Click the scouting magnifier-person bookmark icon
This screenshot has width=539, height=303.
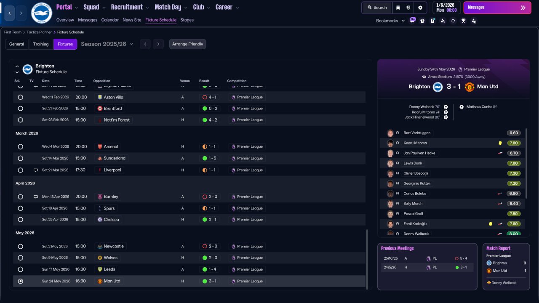(x=443, y=21)
